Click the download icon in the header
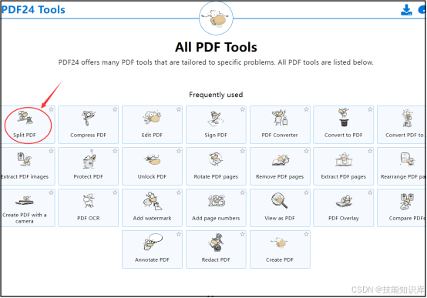Screen dimensions: 427x298 (x=406, y=10)
